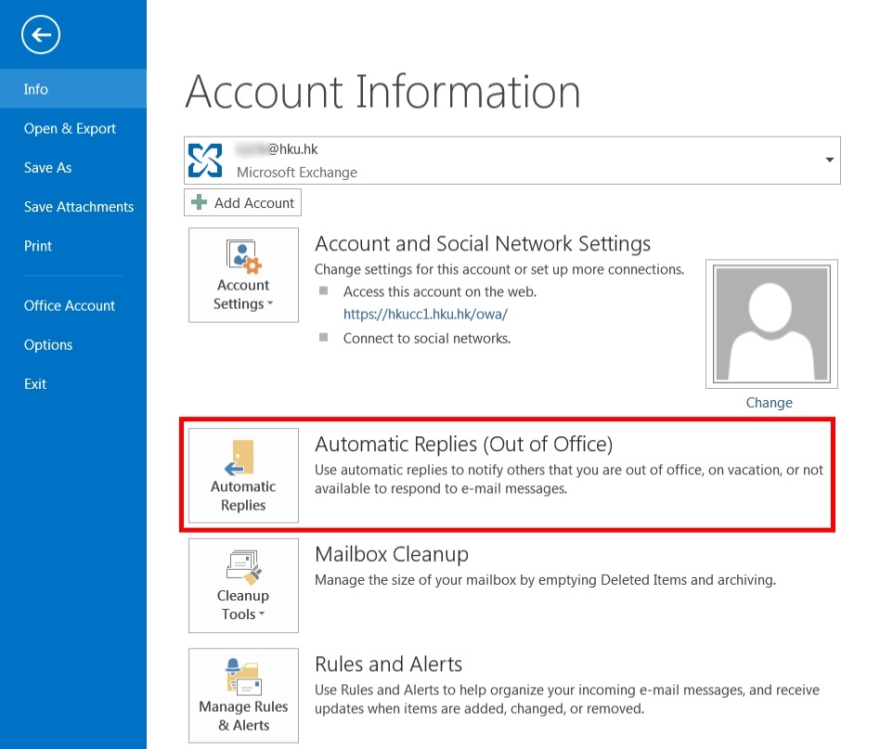Click the Microsoft Exchange account icon
880x749 pixels.
(204, 159)
